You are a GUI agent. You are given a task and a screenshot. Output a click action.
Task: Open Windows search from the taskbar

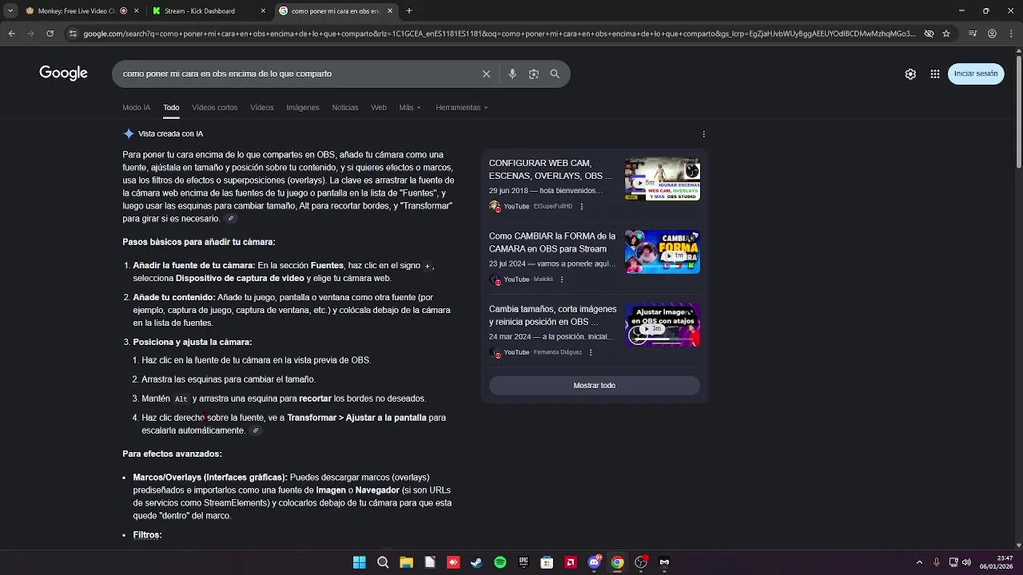pos(383,562)
